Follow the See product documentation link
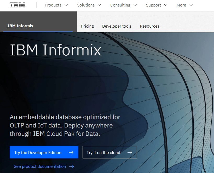 click(40, 166)
